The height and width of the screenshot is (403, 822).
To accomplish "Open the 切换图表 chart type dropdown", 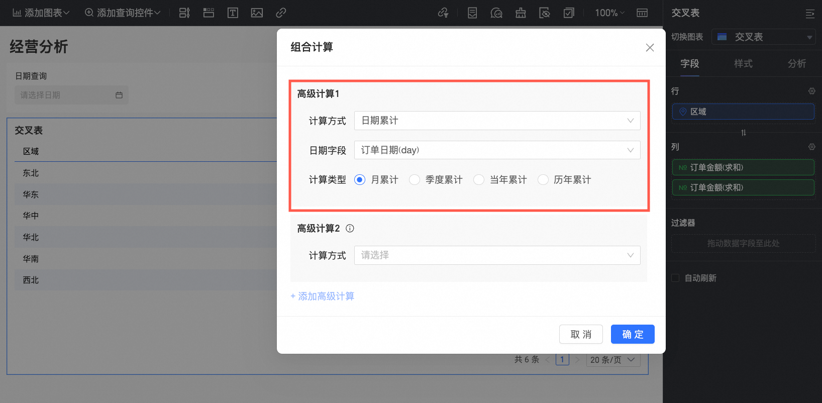I will click(x=763, y=37).
